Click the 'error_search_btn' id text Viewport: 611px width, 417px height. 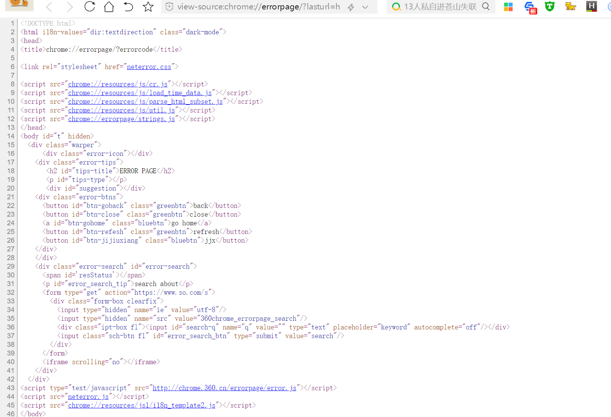pyautogui.click(x=197, y=336)
